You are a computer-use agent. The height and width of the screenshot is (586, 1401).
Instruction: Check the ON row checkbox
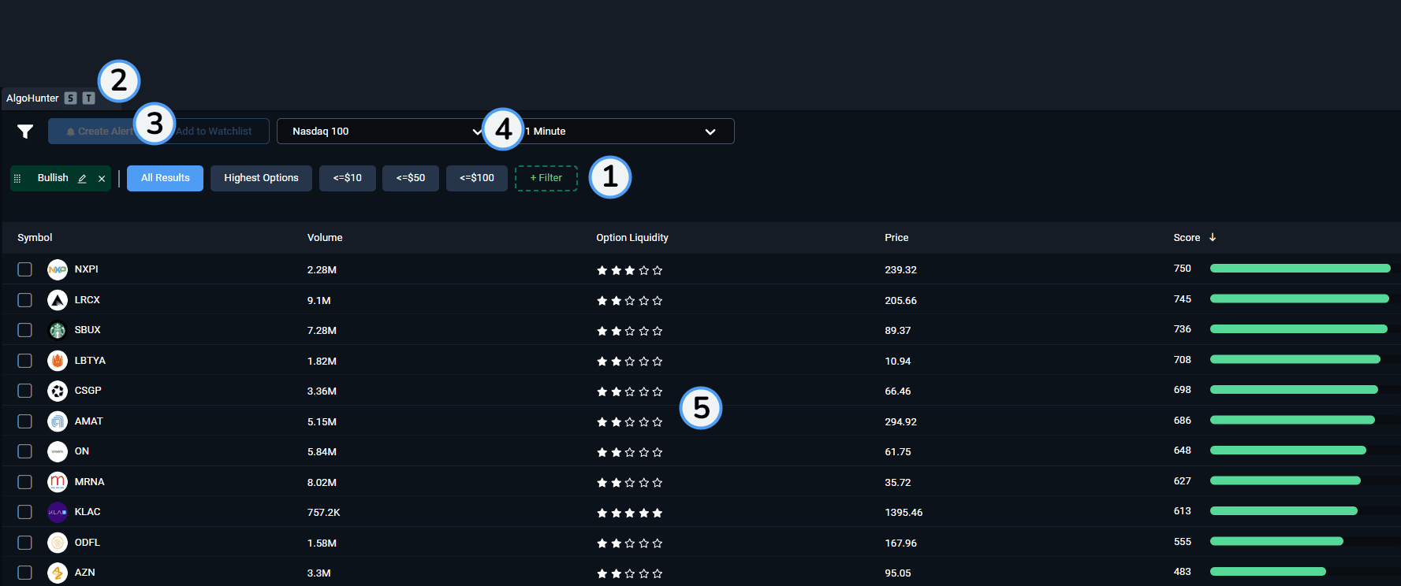[25, 451]
